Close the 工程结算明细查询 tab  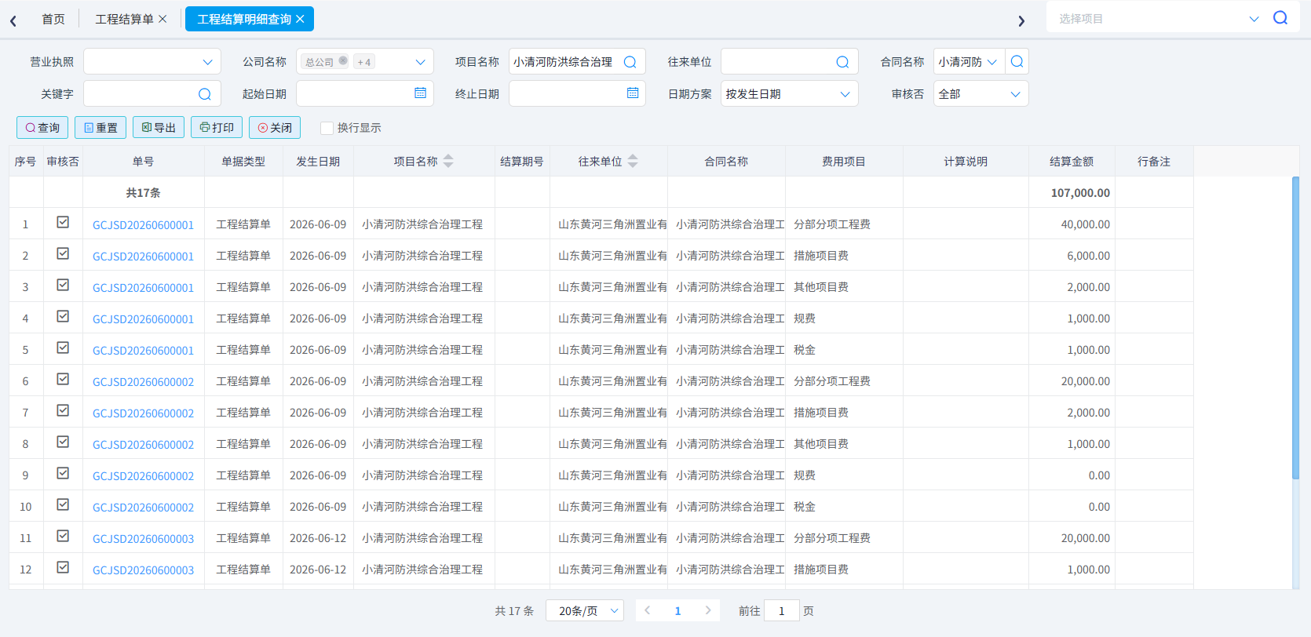300,19
